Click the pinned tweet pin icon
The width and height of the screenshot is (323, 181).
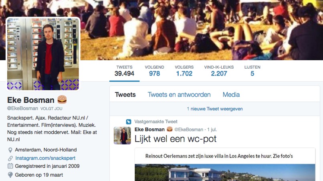[129, 122]
